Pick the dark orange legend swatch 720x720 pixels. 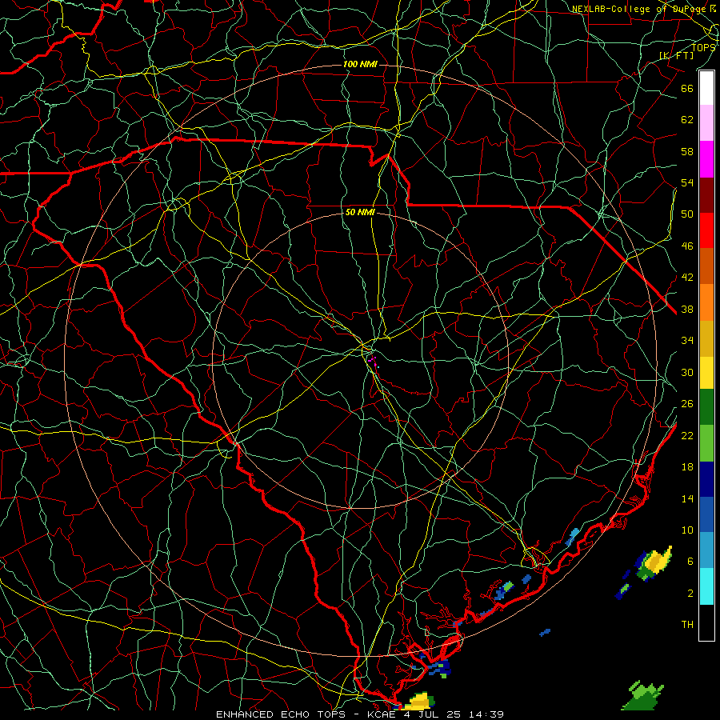tap(706, 266)
